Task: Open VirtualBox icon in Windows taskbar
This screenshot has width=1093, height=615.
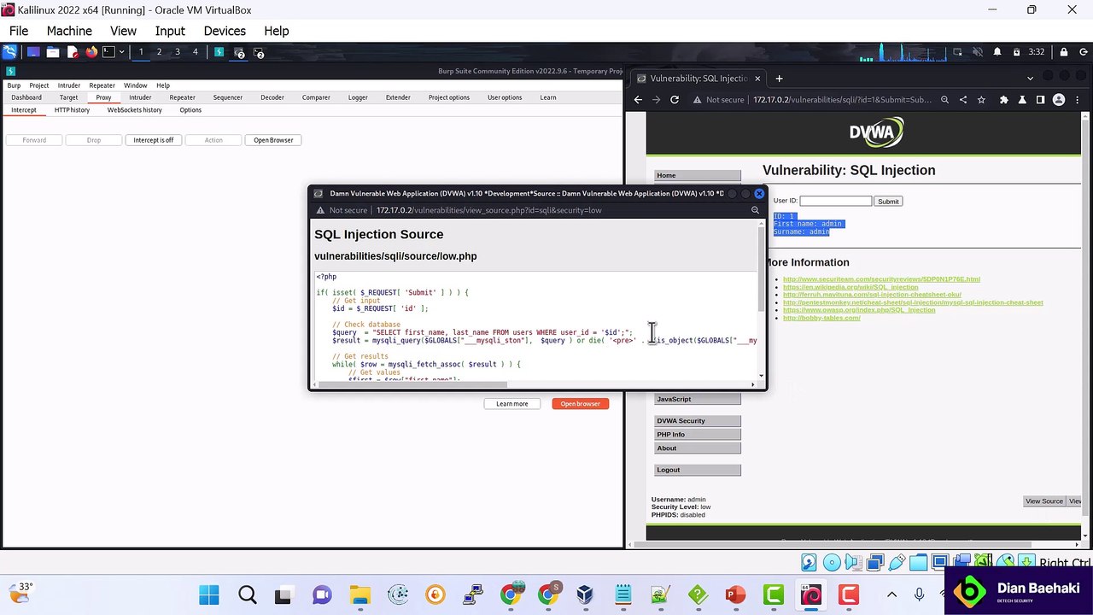Action: point(585,594)
